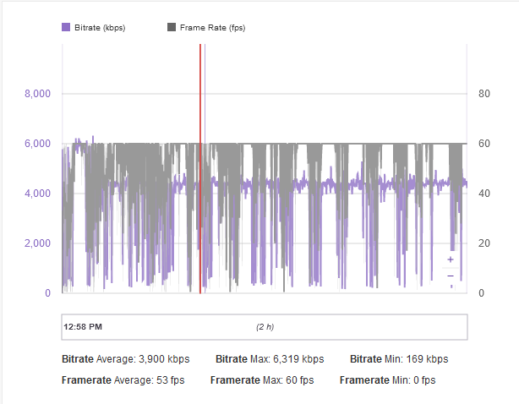This screenshot has height=404, width=519.
Task: Click the 12:58 PM start time label
Action: coord(83,326)
